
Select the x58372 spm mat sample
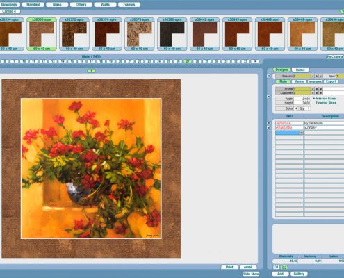[74, 34]
